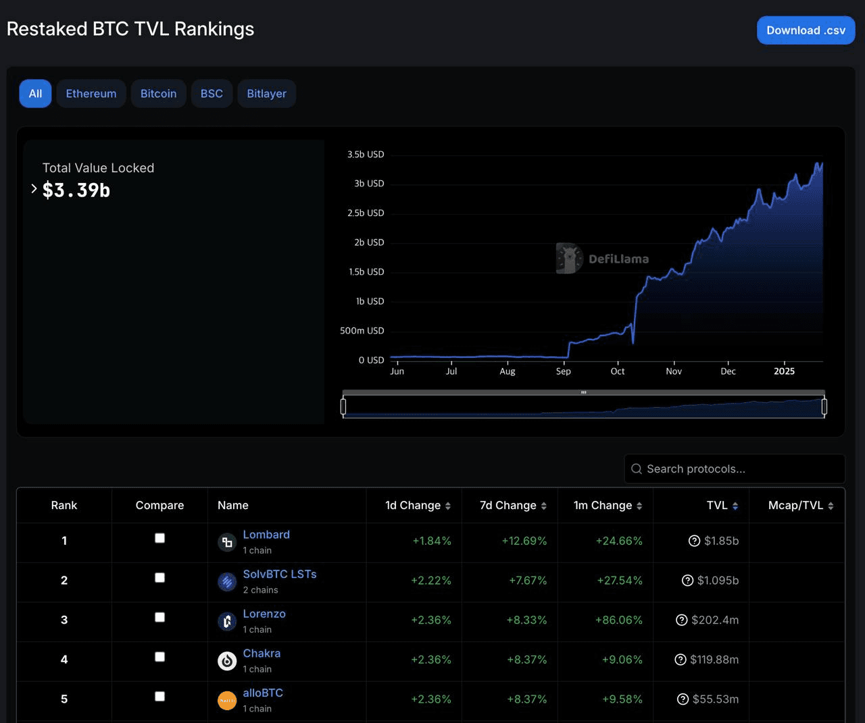Screen dimensions: 865x723
Task: Check the compare box for Chakra
Action: (x=159, y=657)
